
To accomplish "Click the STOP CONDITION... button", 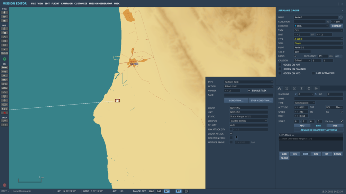I will (261, 100).
